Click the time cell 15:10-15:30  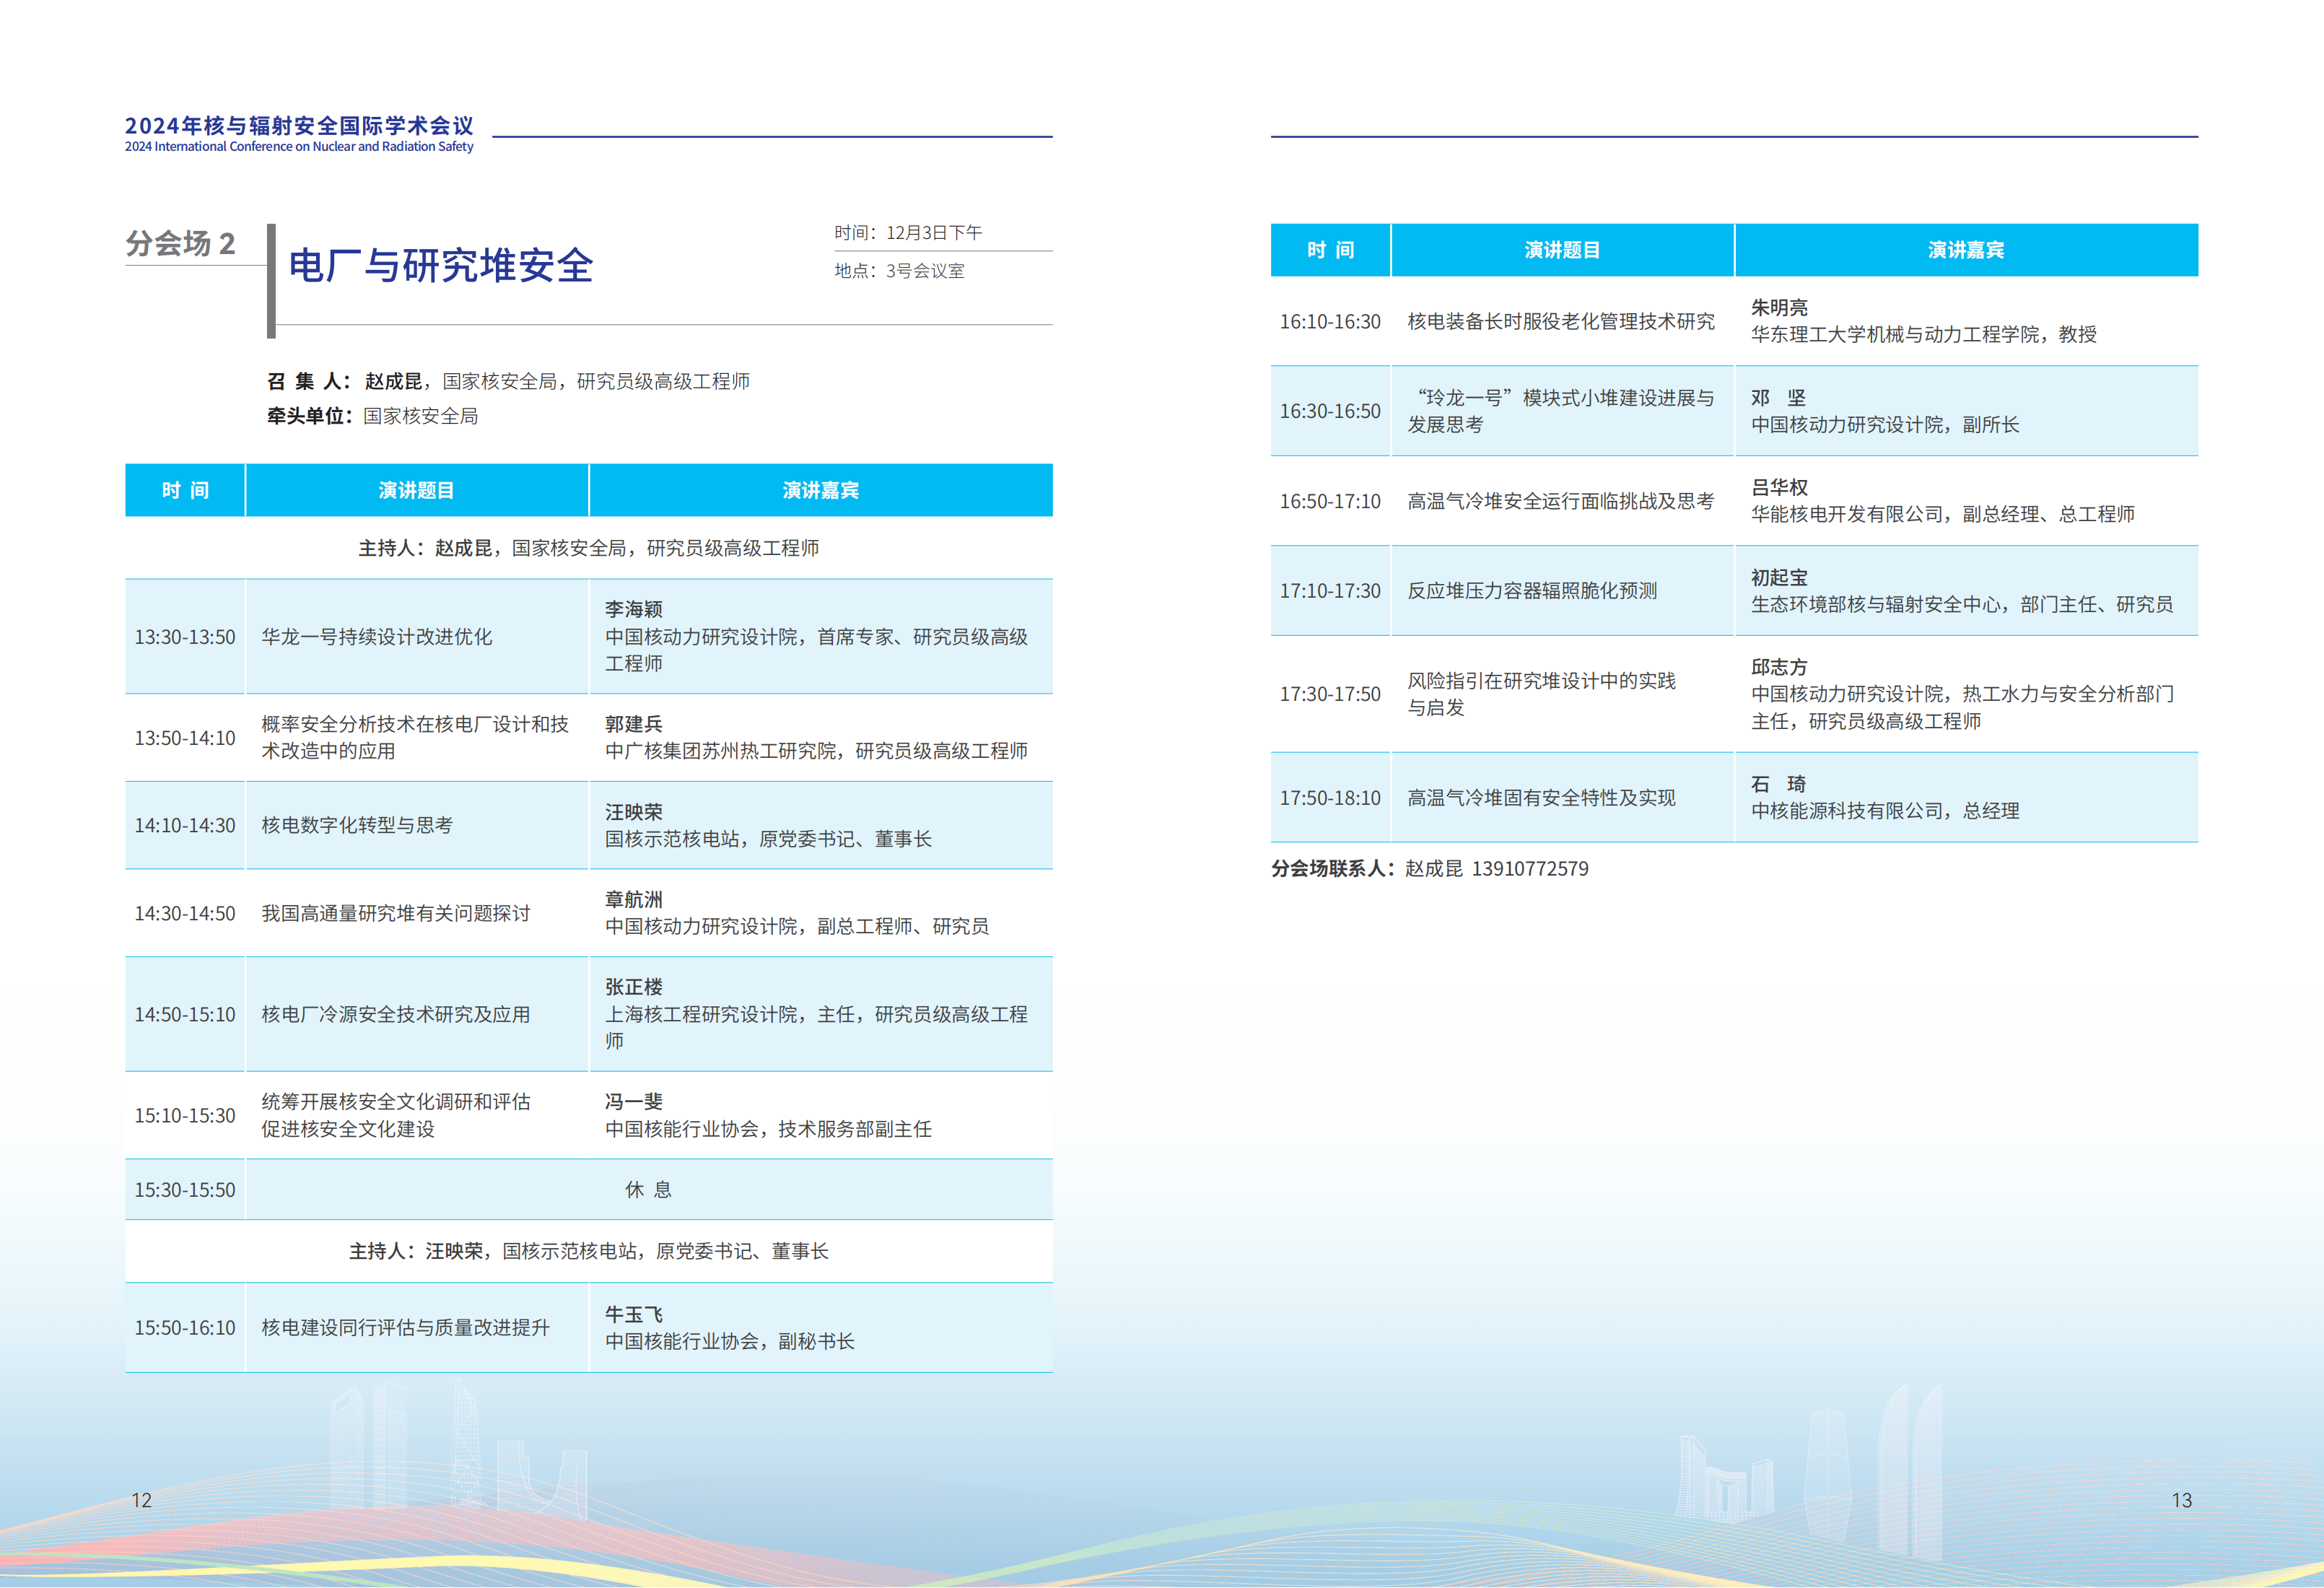[185, 1115]
